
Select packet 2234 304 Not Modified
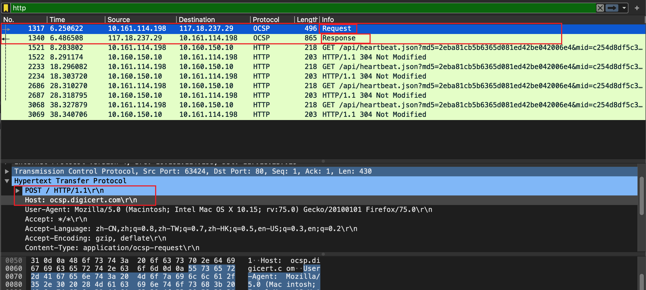[x=323, y=76]
